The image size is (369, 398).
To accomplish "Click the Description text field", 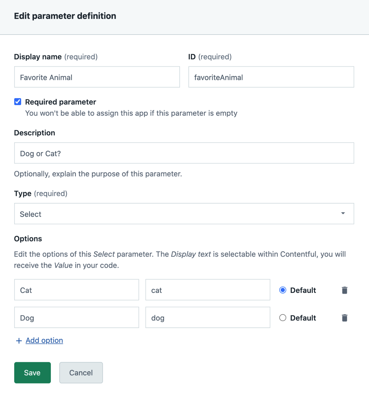I will pos(184,153).
